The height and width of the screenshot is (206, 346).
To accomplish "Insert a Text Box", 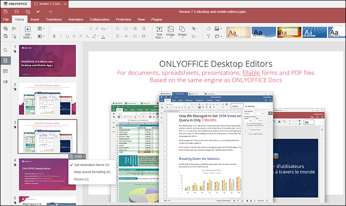I will pos(160,33).
